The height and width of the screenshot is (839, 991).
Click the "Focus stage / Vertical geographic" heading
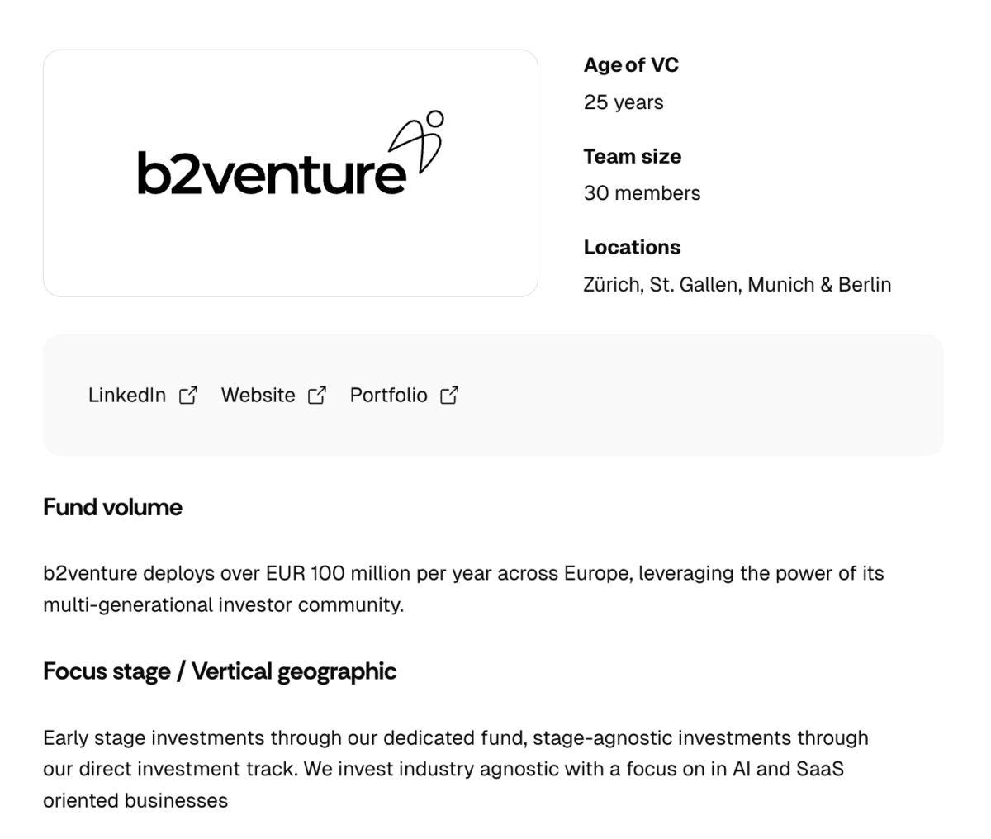coord(220,671)
